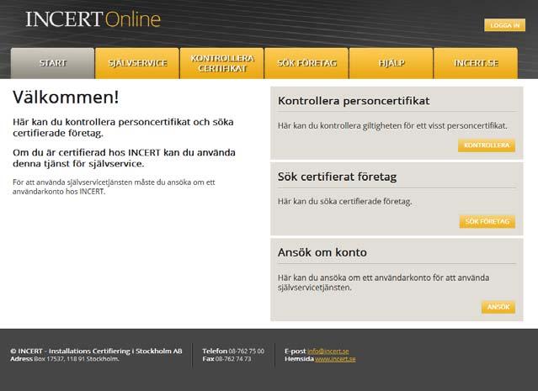Go to the SJÄLVSERVICE tab
538x391 pixels.
(137, 63)
